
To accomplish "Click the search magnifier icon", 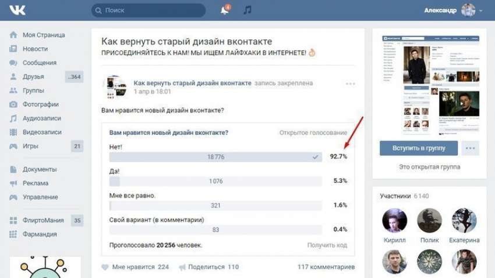I will [x=98, y=10].
